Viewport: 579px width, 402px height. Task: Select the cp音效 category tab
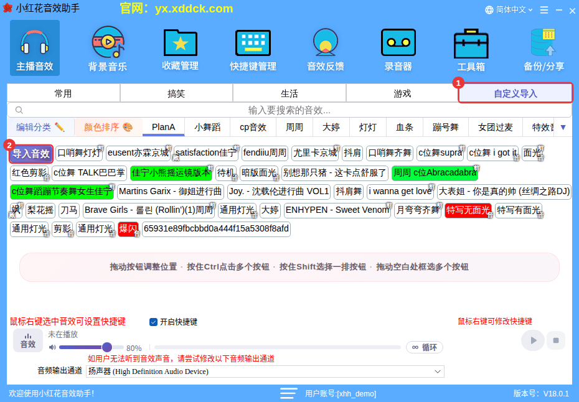pos(253,128)
